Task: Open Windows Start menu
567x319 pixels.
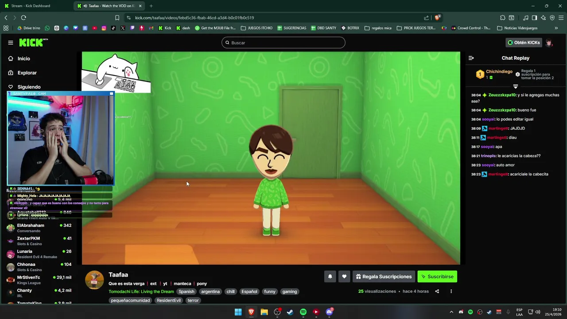Action: coord(238,312)
